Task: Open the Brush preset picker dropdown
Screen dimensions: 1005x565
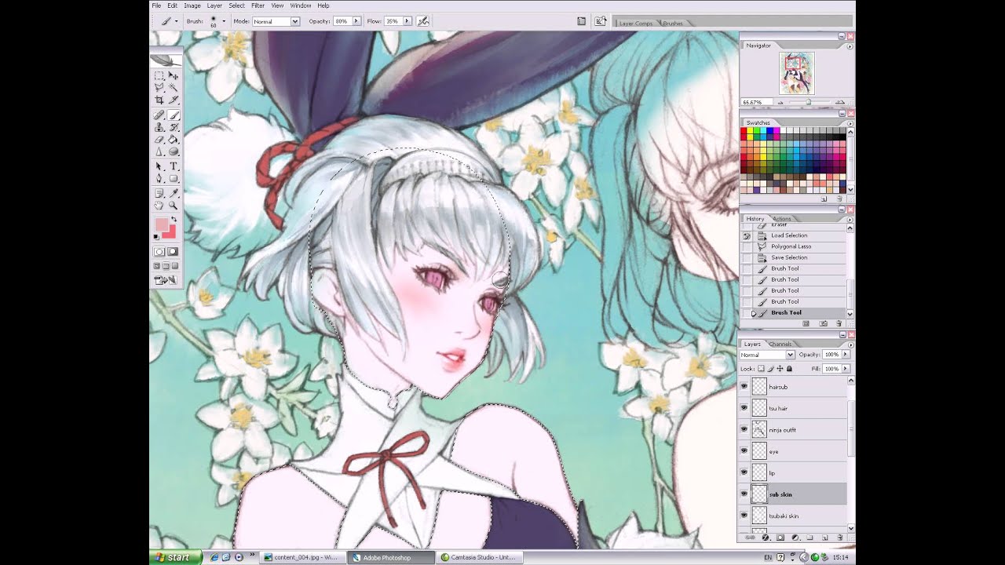Action: [224, 21]
